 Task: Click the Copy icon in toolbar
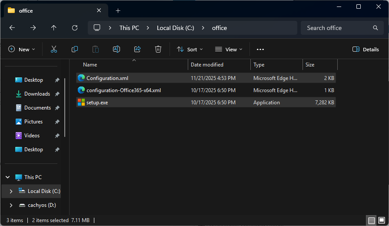tap(75, 49)
